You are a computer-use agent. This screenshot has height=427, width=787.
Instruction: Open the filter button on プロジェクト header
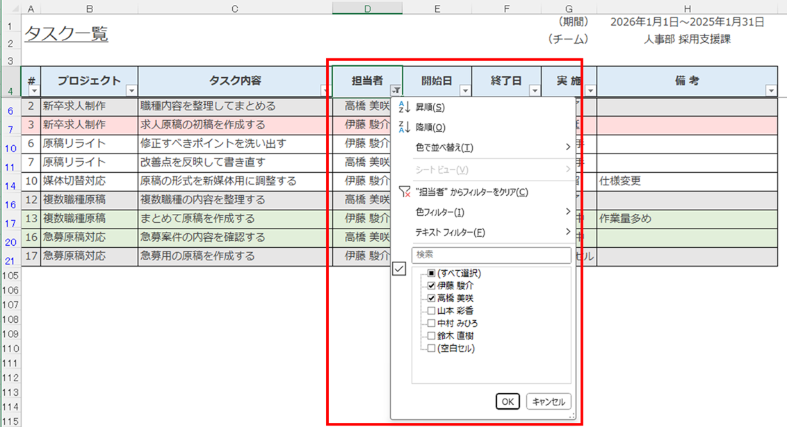pos(131,90)
